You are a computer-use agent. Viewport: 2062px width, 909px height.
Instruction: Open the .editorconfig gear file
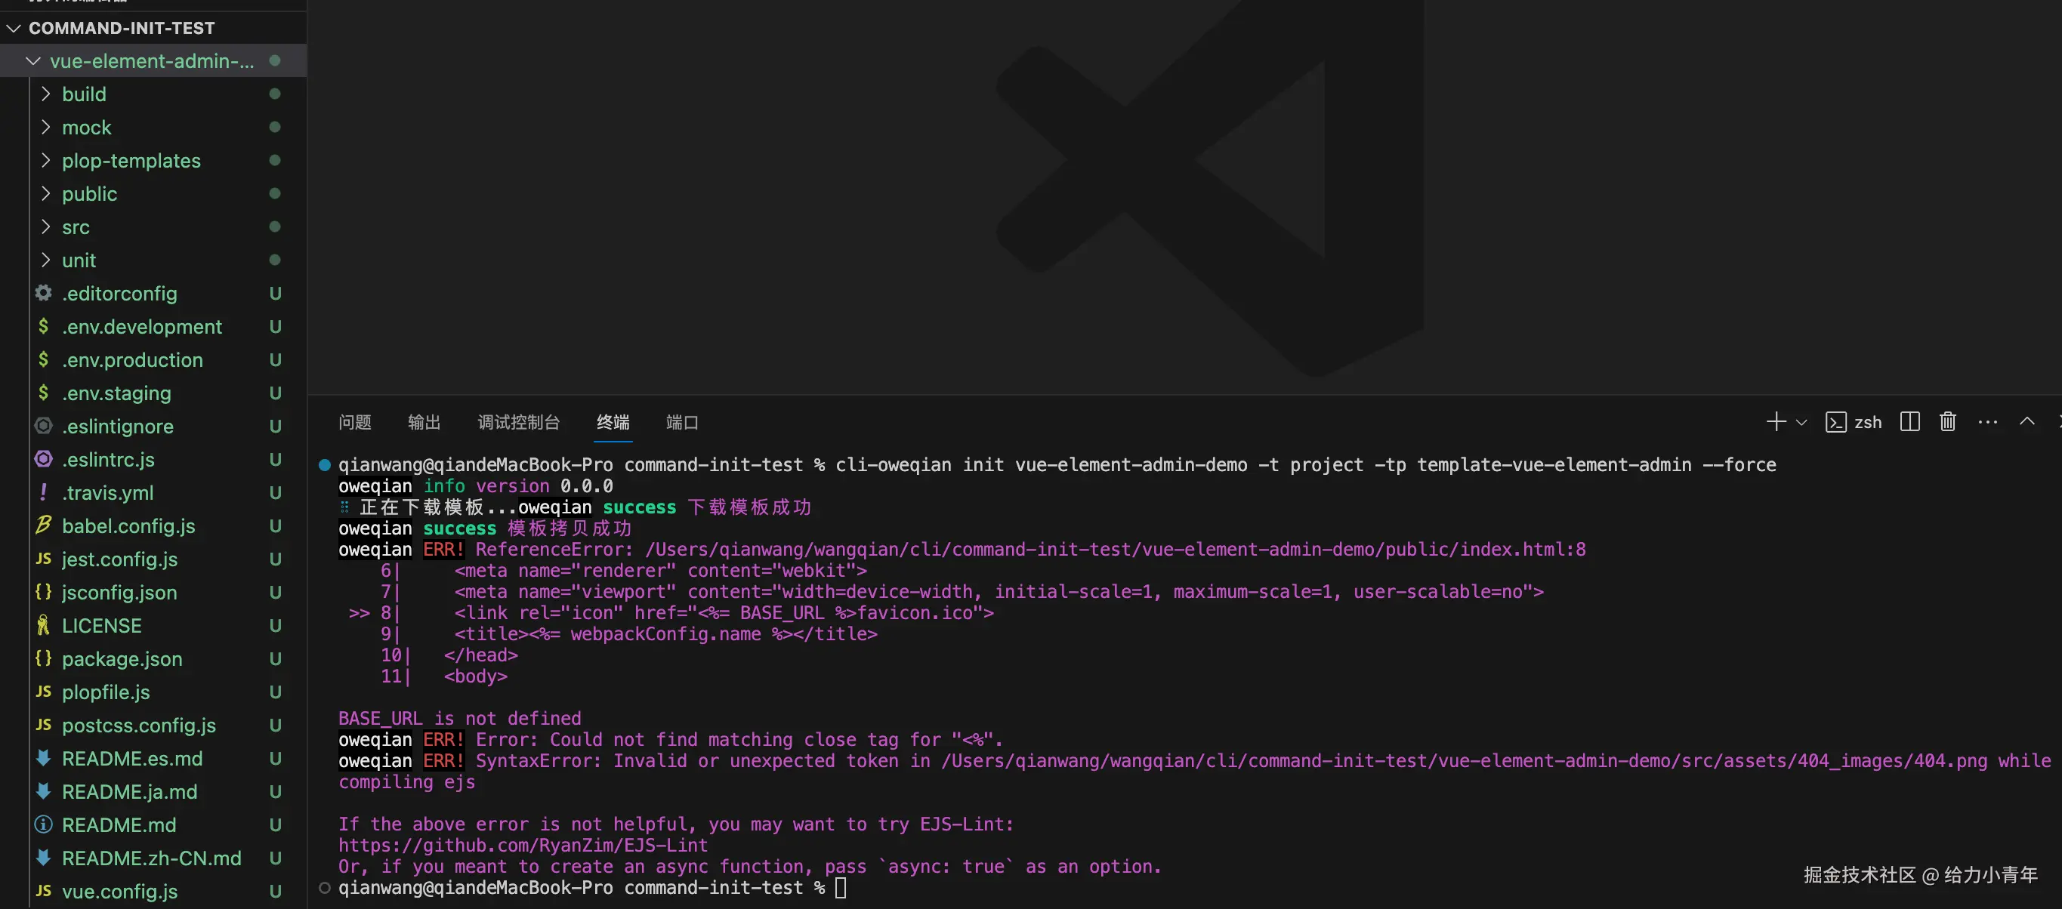point(119,294)
